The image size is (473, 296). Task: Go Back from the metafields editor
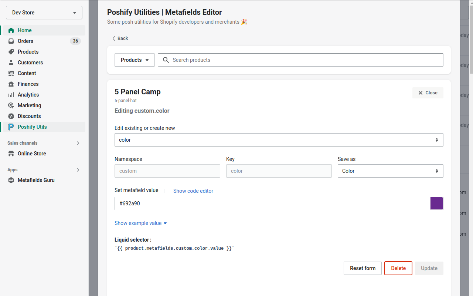pyautogui.click(x=120, y=38)
